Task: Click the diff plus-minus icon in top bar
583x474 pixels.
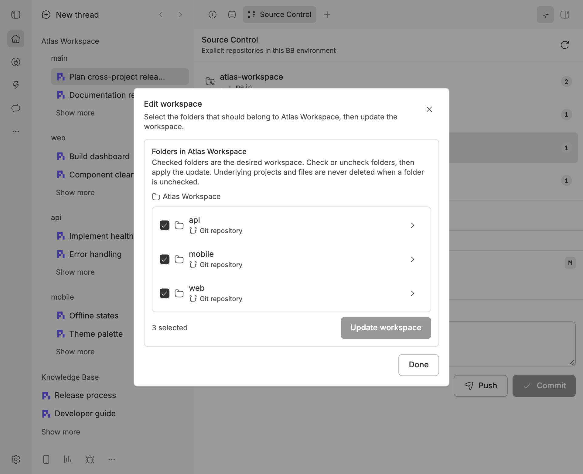Action: [232, 15]
